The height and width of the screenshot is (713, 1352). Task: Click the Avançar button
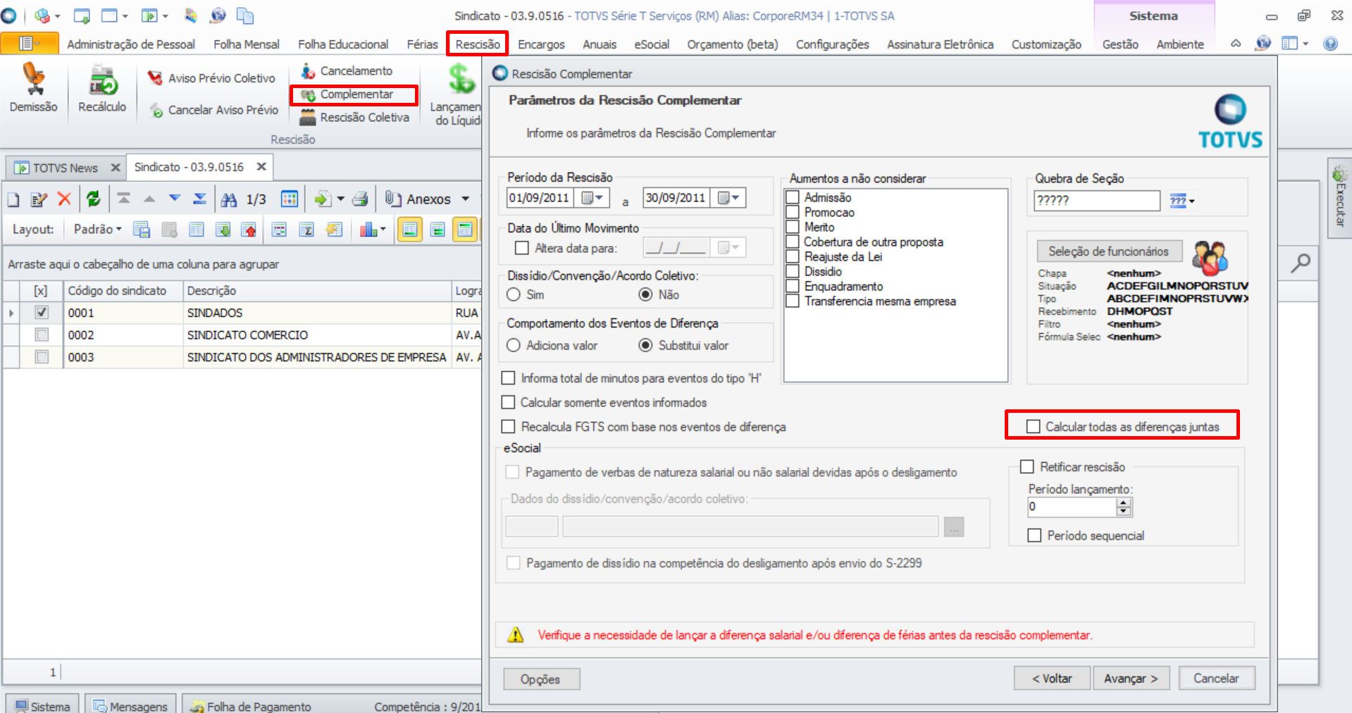(x=1130, y=678)
